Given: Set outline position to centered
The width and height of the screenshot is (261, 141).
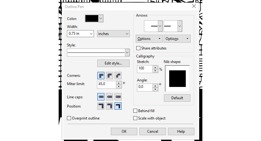Looking at the screenshot, I should pyautogui.click(x=110, y=106).
